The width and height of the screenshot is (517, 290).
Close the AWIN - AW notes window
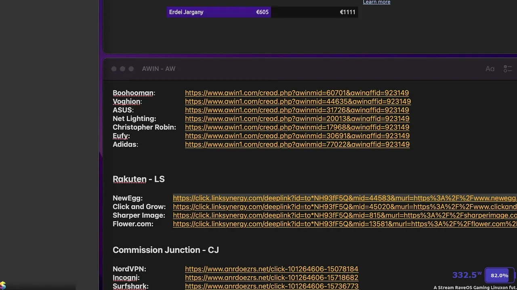pyautogui.click(x=114, y=69)
